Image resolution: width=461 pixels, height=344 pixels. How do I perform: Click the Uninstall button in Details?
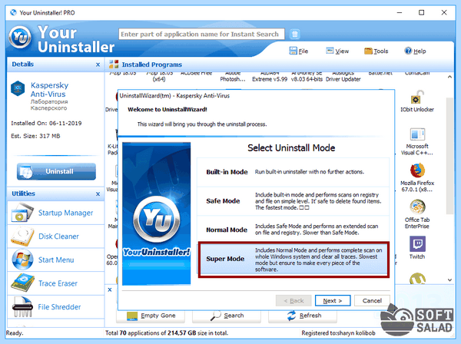[56, 171]
